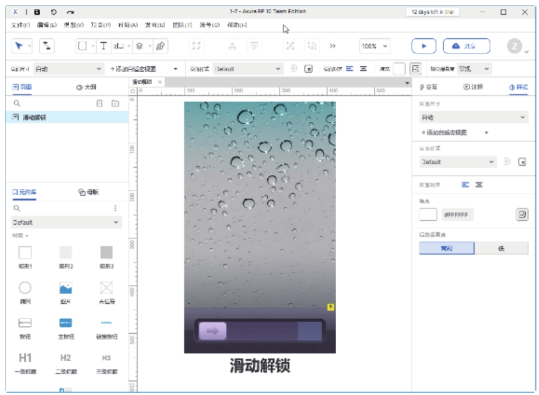
Task: Switch fidelity to 低 mode
Action: pos(501,248)
